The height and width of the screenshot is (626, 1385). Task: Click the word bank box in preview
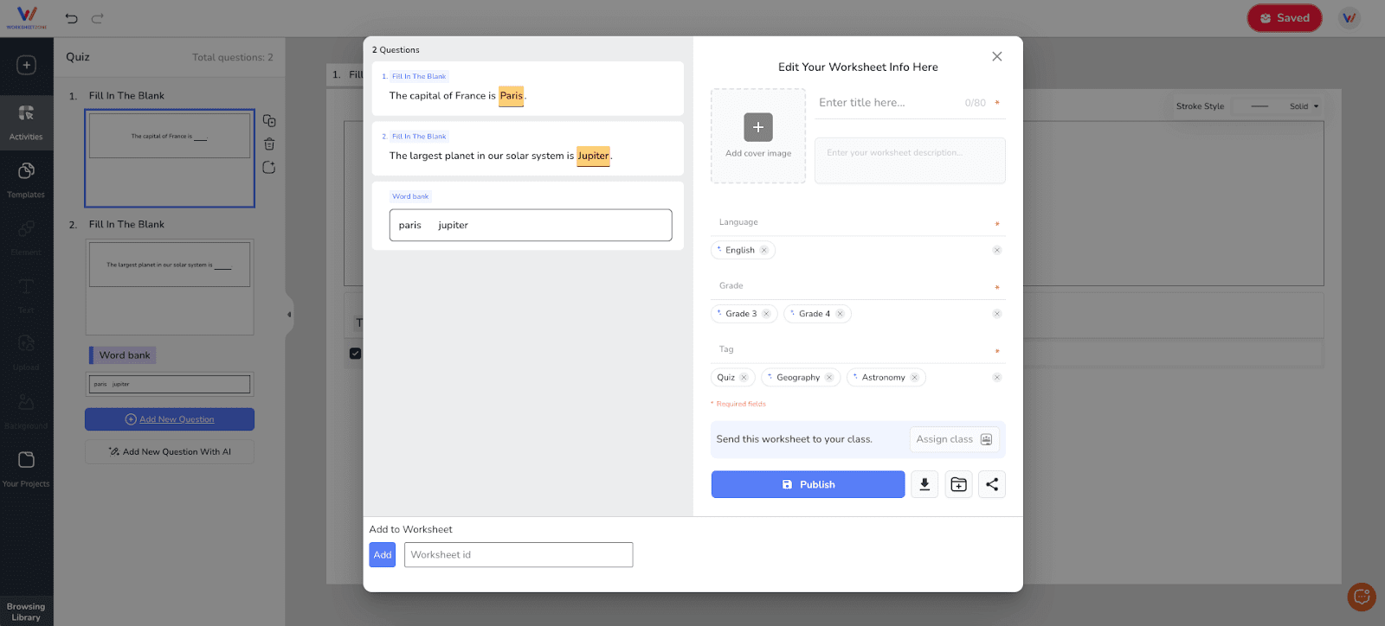[531, 225]
